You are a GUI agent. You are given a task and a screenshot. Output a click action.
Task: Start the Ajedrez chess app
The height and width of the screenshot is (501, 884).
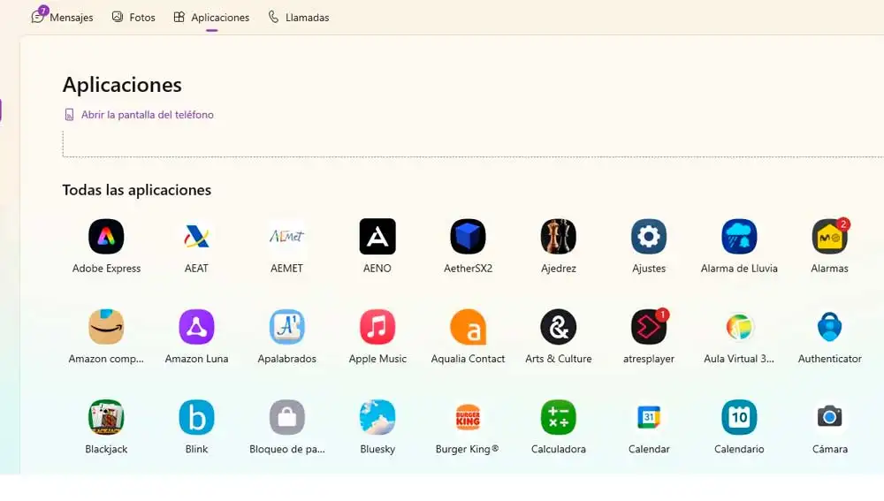(x=558, y=237)
